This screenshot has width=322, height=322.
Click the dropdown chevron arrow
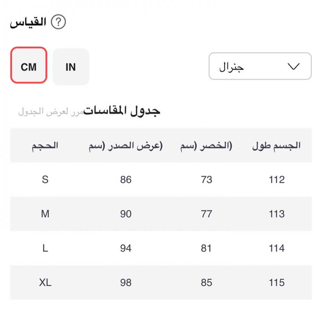pyautogui.click(x=293, y=66)
